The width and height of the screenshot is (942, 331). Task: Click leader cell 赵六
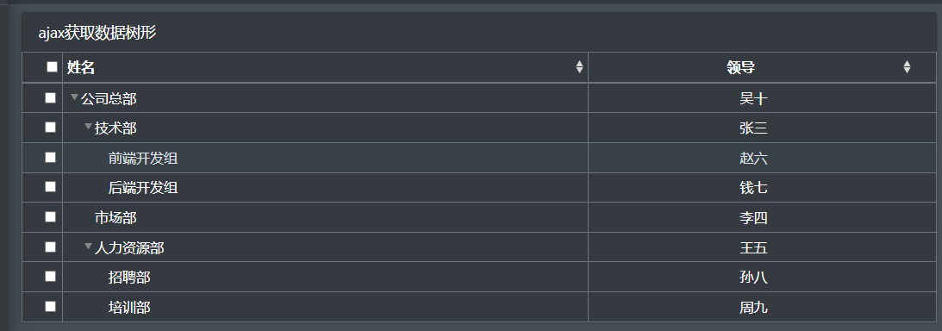point(753,158)
